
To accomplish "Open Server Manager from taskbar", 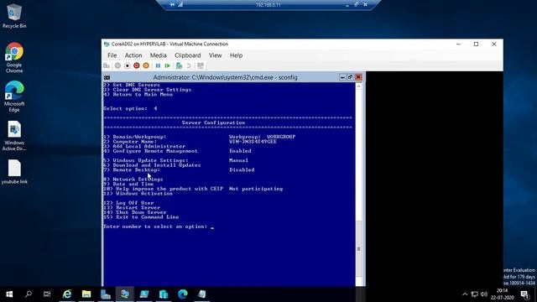I will coord(106,294).
